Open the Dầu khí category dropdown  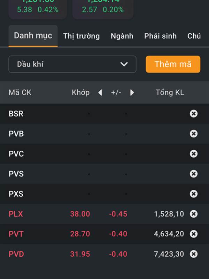[x=72, y=64]
